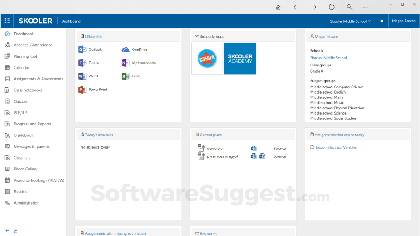The width and height of the screenshot is (420, 236).
Task: Open settings gear in header
Action: pyautogui.click(x=381, y=21)
